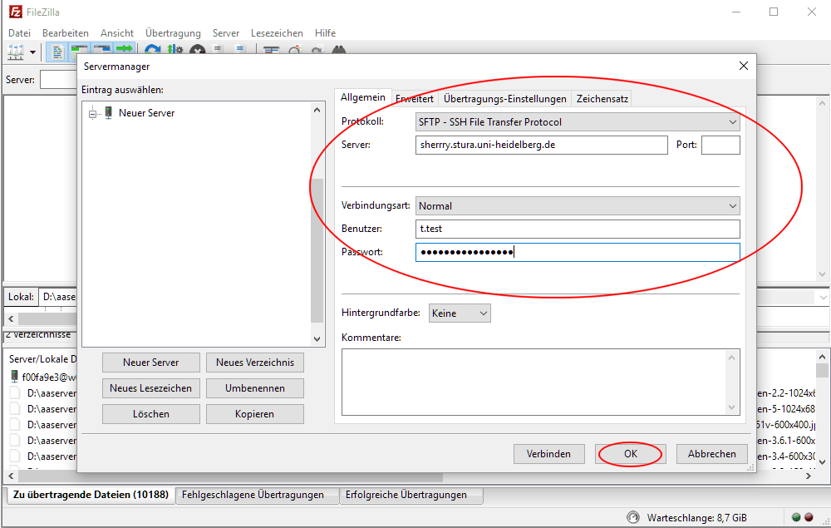Close the Servermanager dialog with X
Image resolution: width=831 pixels, height=528 pixels.
744,66
